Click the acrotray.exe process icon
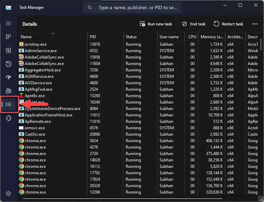This screenshot has width=264, height=202. (x=21, y=44)
